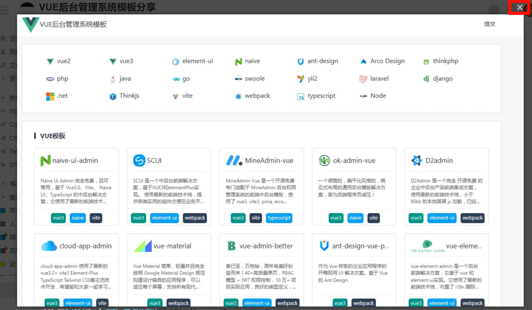Open the MineAdmin-vue logo icon
The height and width of the screenshot is (310, 532).
(234, 161)
